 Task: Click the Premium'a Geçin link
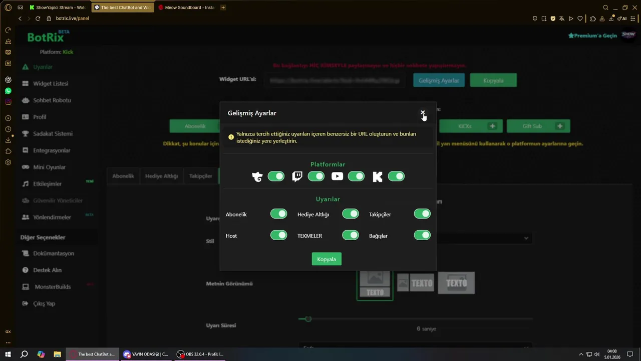tap(592, 36)
